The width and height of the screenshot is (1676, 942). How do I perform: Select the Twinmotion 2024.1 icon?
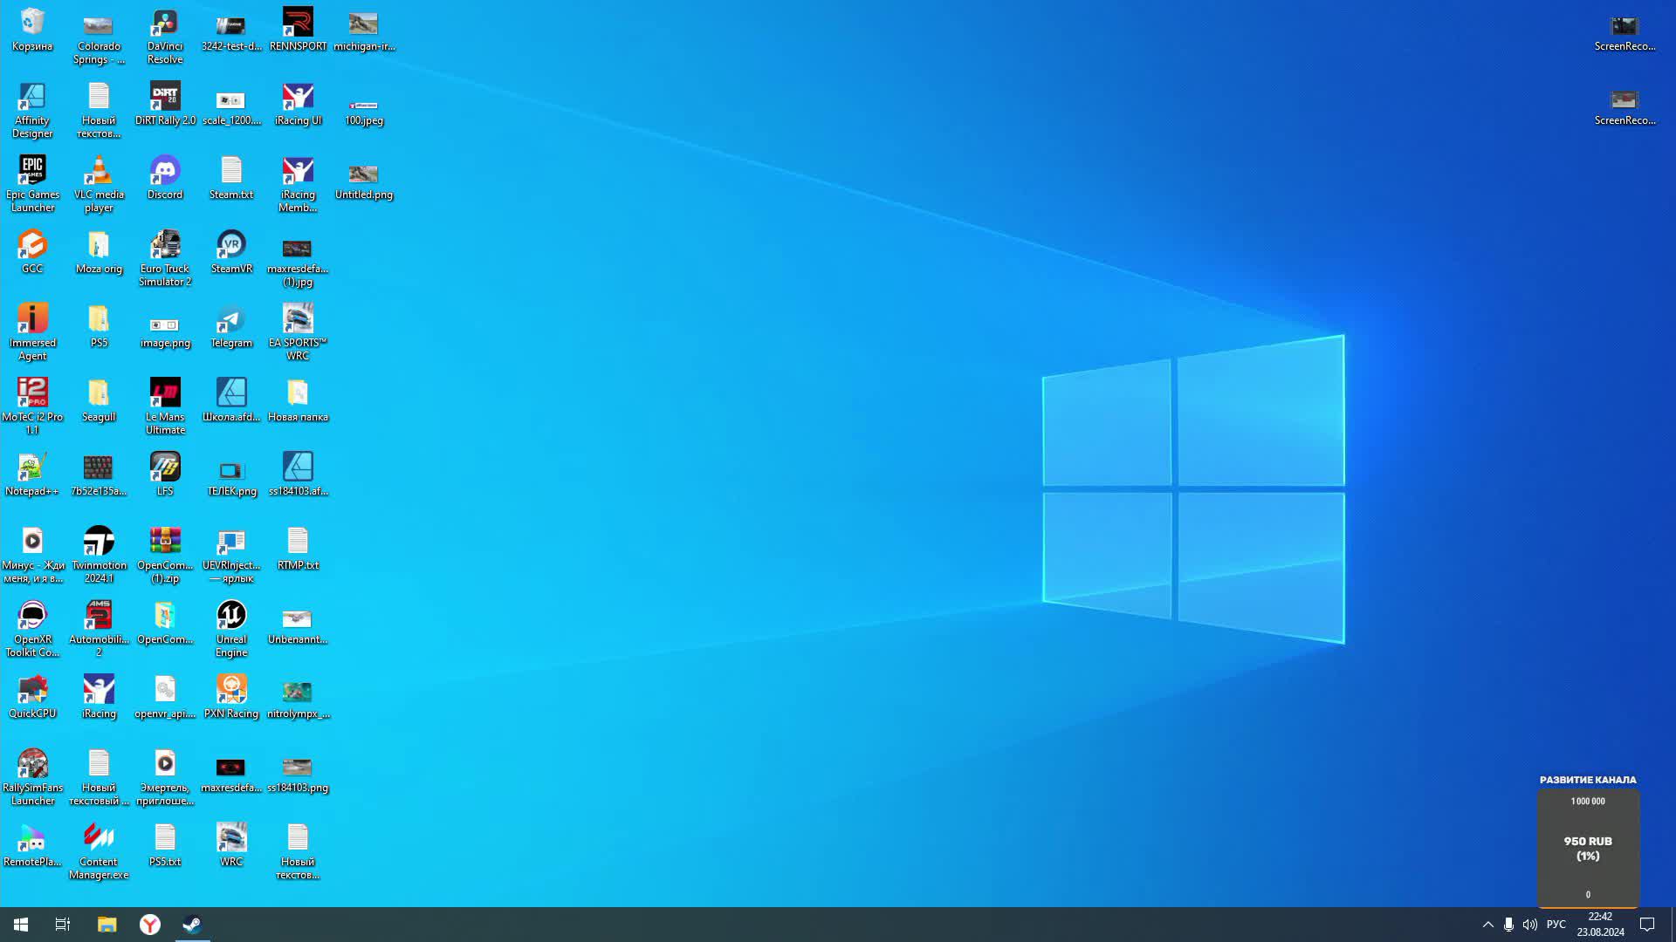point(99,556)
